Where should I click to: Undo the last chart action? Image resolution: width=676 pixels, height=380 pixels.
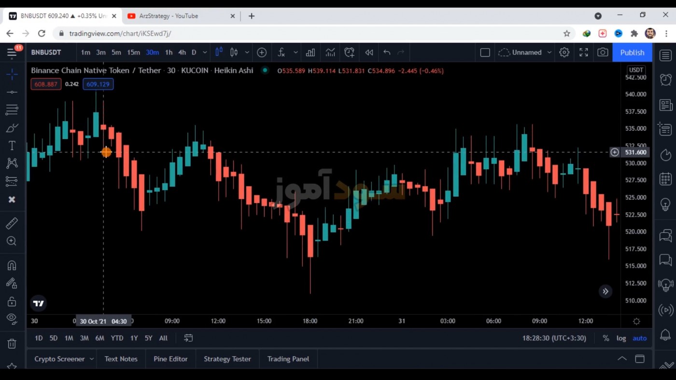point(387,53)
